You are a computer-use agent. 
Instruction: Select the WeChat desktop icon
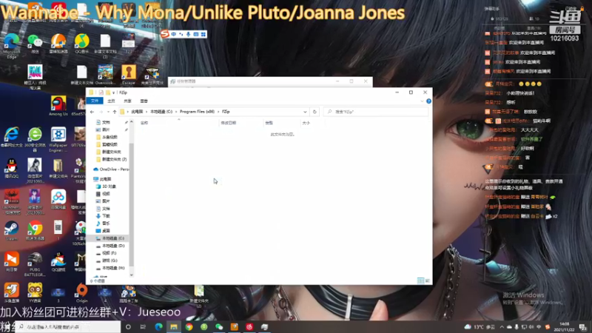35,44
